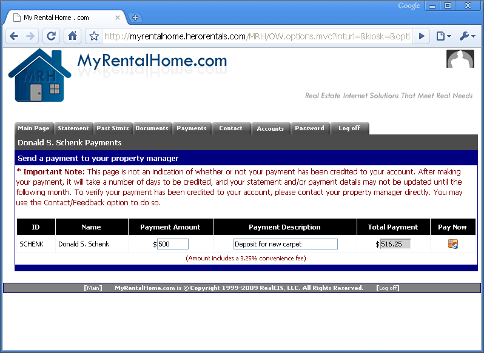Click the MRH house logo
Screen dimensions: 484x353
coord(39,76)
